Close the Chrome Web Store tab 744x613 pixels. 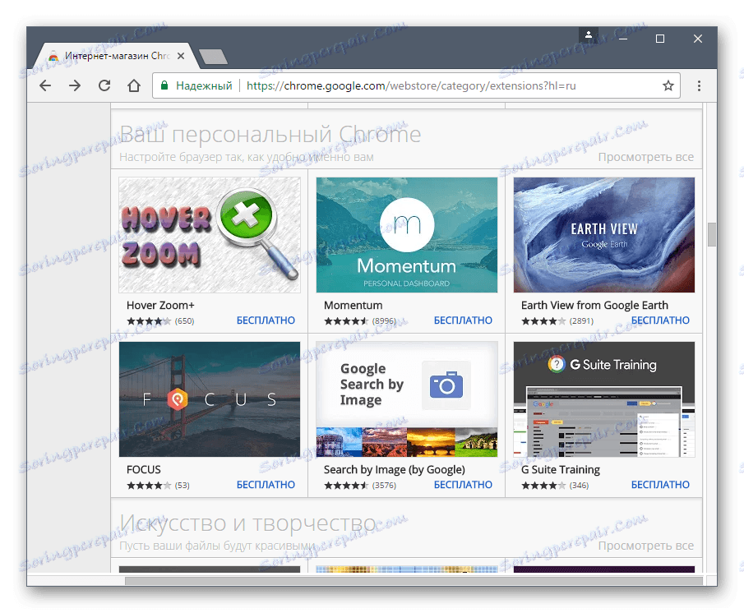pyautogui.click(x=181, y=56)
